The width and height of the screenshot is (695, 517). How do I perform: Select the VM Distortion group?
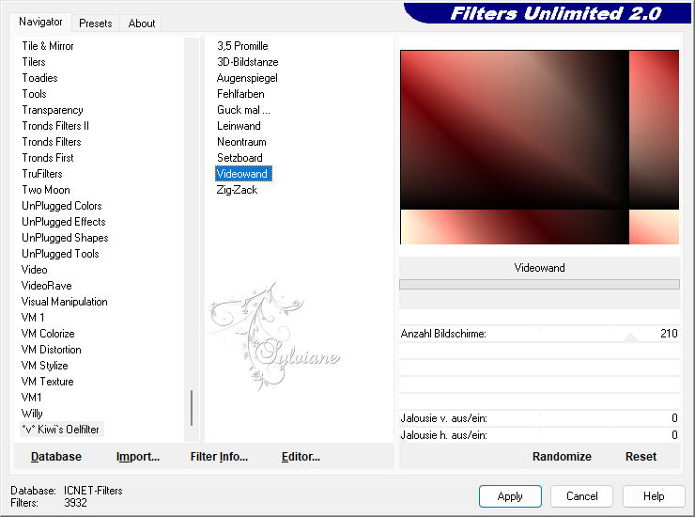click(x=51, y=350)
